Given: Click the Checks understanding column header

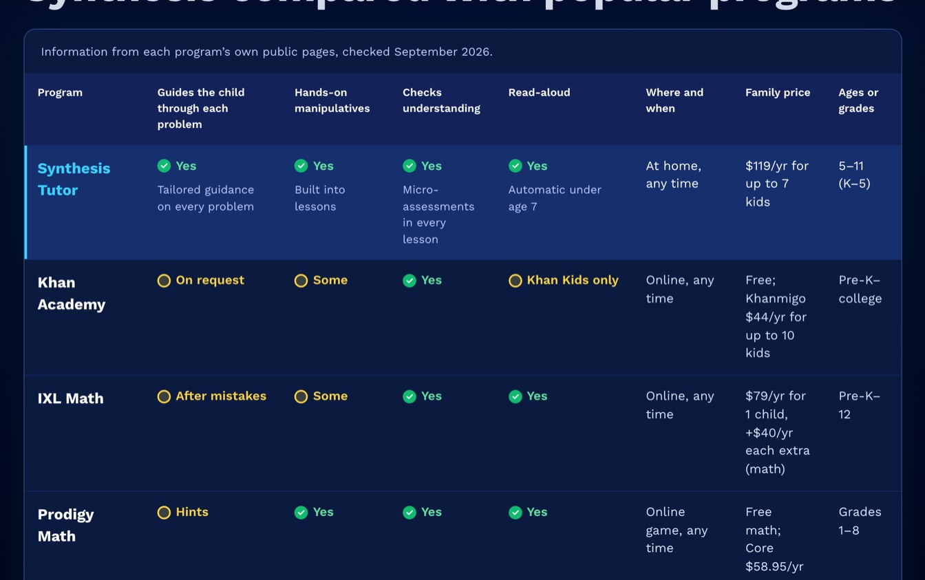Looking at the screenshot, I should pyautogui.click(x=441, y=100).
